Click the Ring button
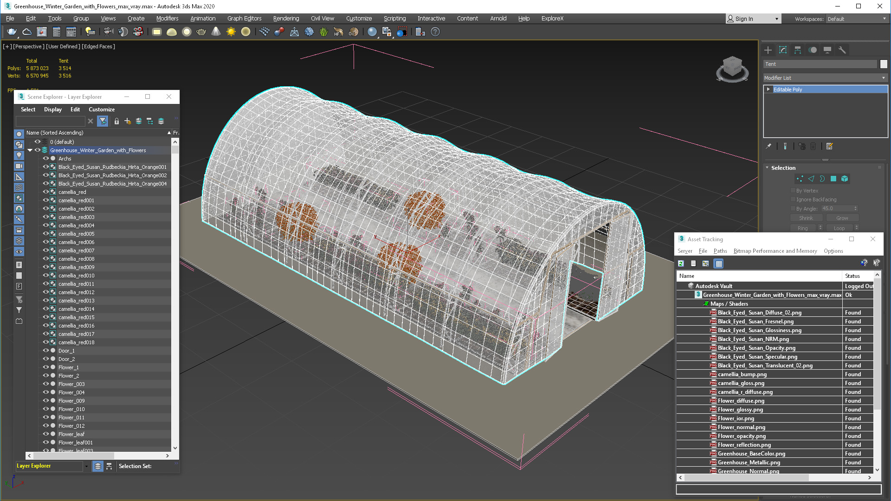891x501 pixels. pos(803,228)
